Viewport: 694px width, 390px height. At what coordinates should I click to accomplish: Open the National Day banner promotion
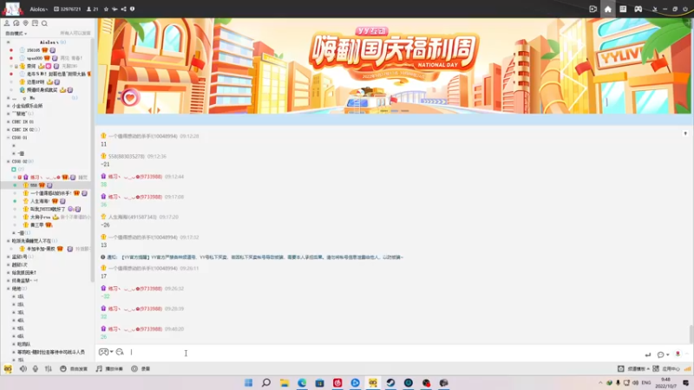[x=394, y=66]
